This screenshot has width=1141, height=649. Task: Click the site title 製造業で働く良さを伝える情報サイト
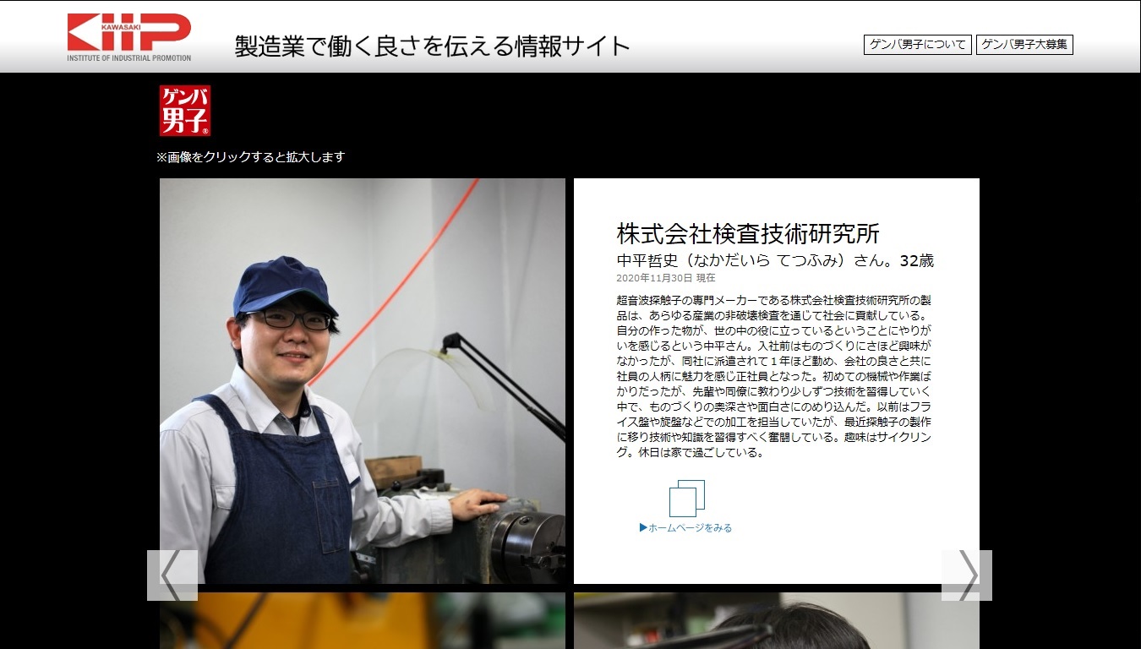432,46
